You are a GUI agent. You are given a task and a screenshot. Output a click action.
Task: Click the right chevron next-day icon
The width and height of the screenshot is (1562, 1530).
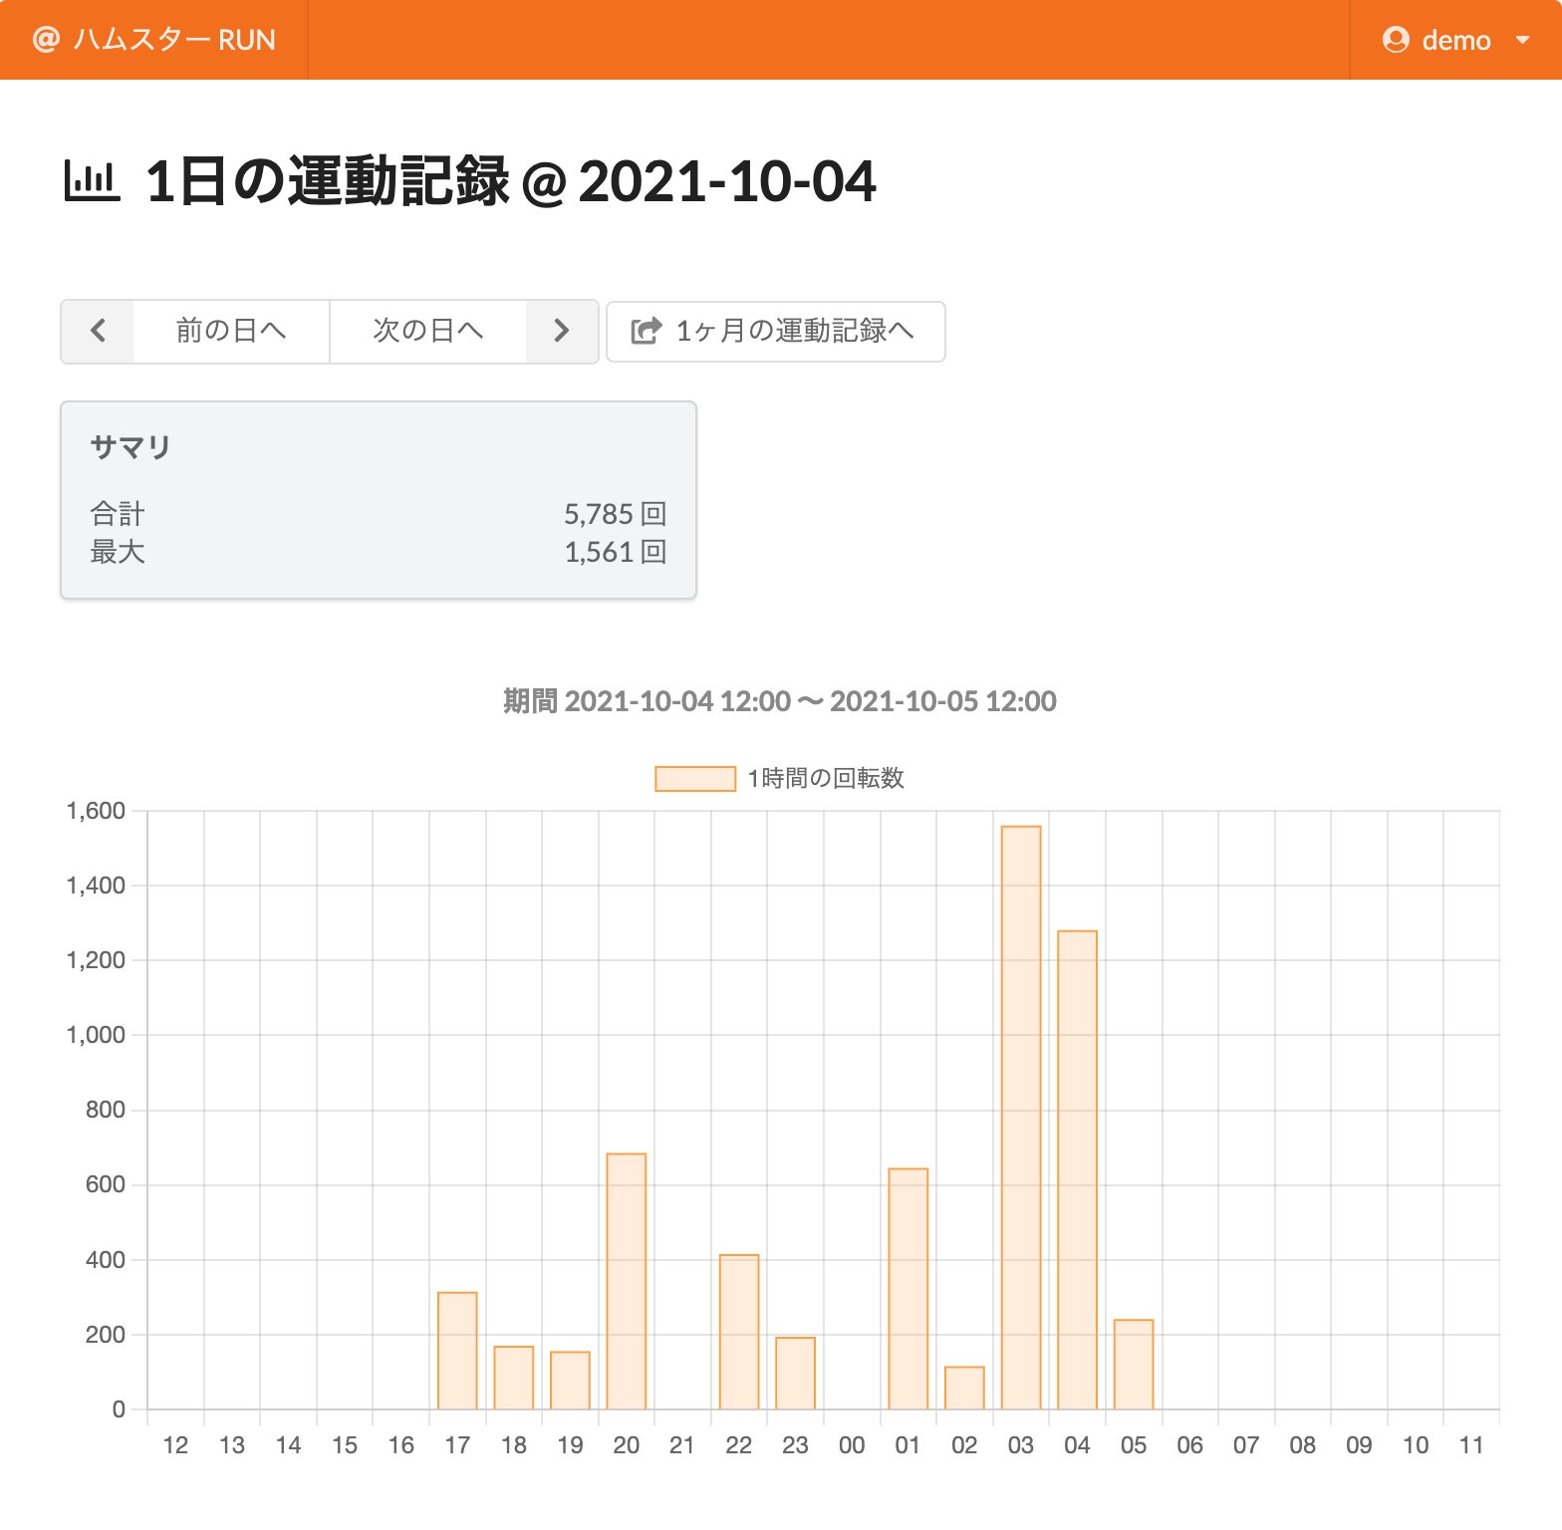pyautogui.click(x=562, y=331)
